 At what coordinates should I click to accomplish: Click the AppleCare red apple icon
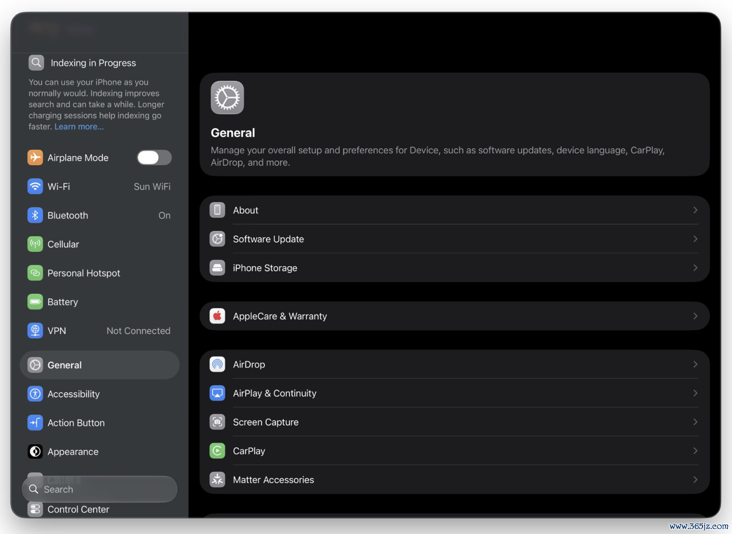click(218, 316)
